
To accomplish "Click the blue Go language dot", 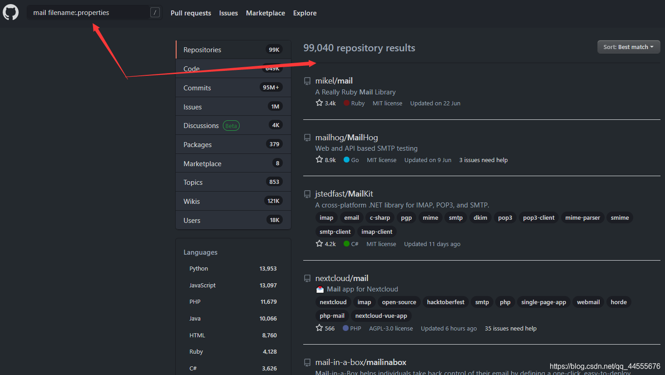I will [347, 160].
